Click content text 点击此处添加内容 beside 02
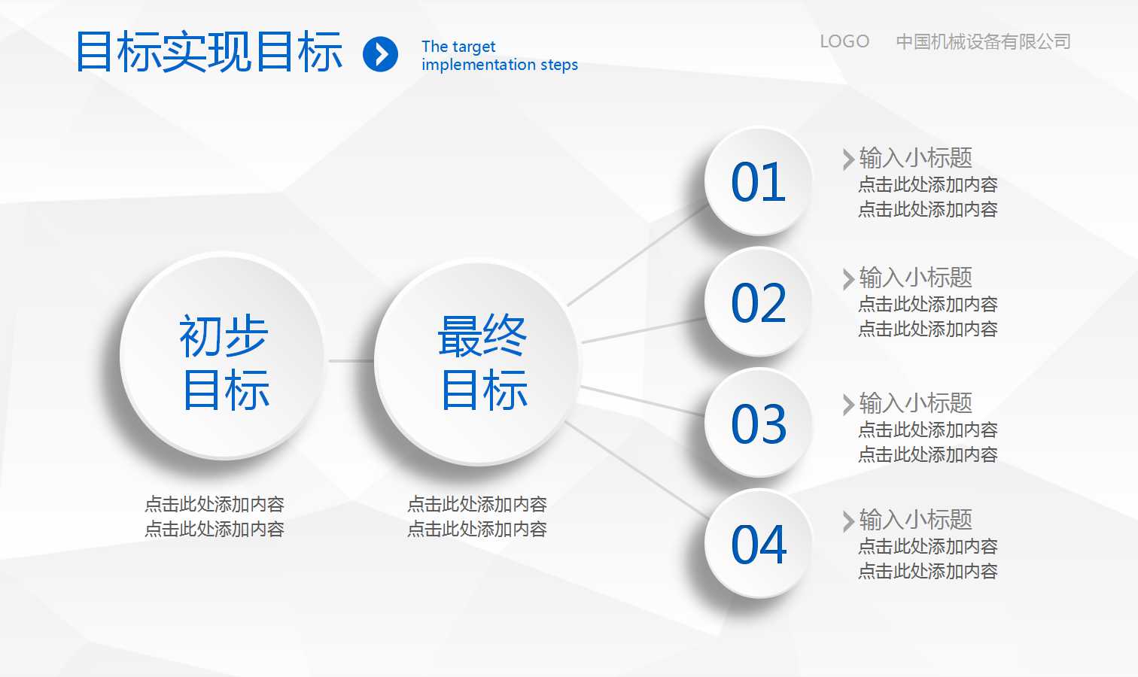 pyautogui.click(x=928, y=317)
